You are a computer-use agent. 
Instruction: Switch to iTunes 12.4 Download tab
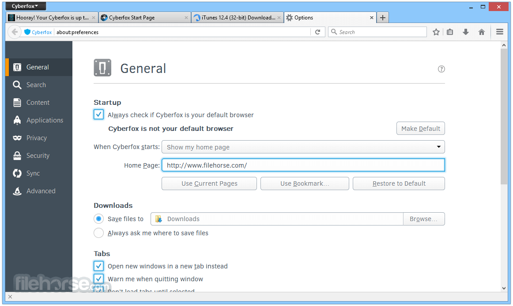[x=238, y=18]
